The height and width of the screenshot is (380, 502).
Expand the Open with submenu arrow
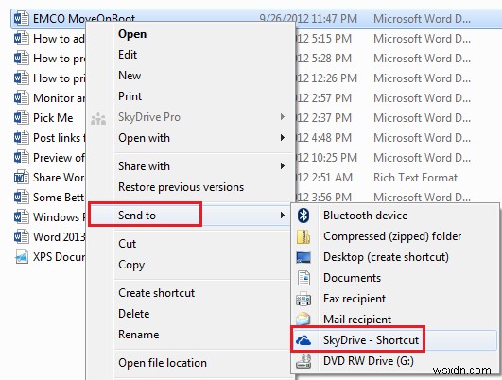[283, 138]
